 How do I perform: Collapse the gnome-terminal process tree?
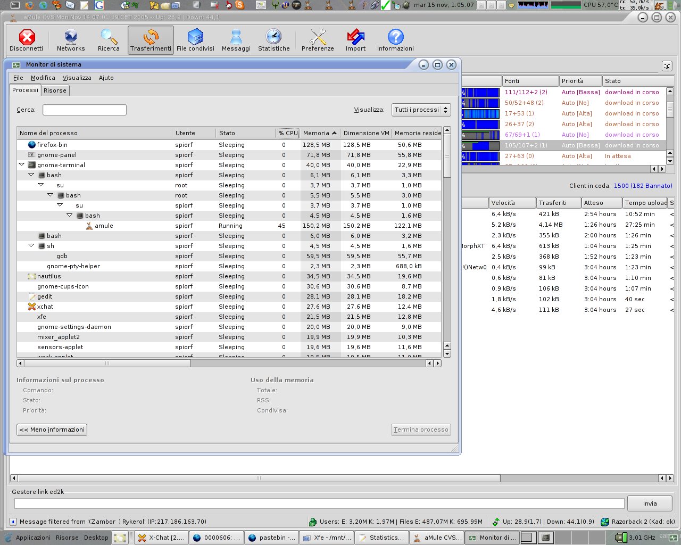pos(22,165)
